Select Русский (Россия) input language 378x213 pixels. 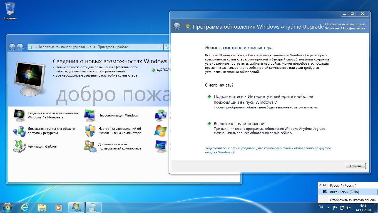347,185
